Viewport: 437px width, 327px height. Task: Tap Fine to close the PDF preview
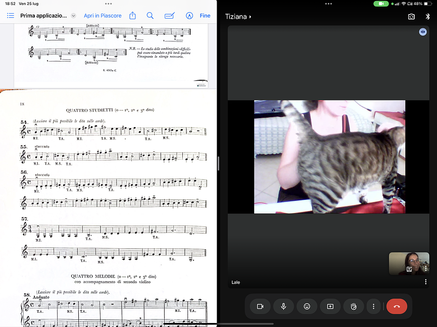click(205, 16)
